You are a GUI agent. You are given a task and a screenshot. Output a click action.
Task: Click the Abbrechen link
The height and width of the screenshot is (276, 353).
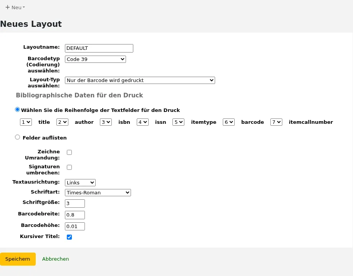point(56,259)
